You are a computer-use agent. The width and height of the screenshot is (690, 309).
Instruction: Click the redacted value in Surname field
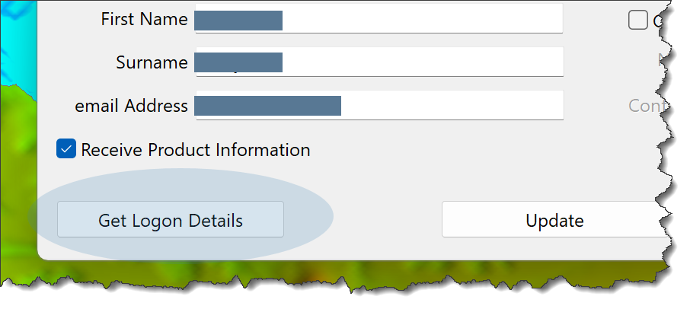click(x=238, y=62)
